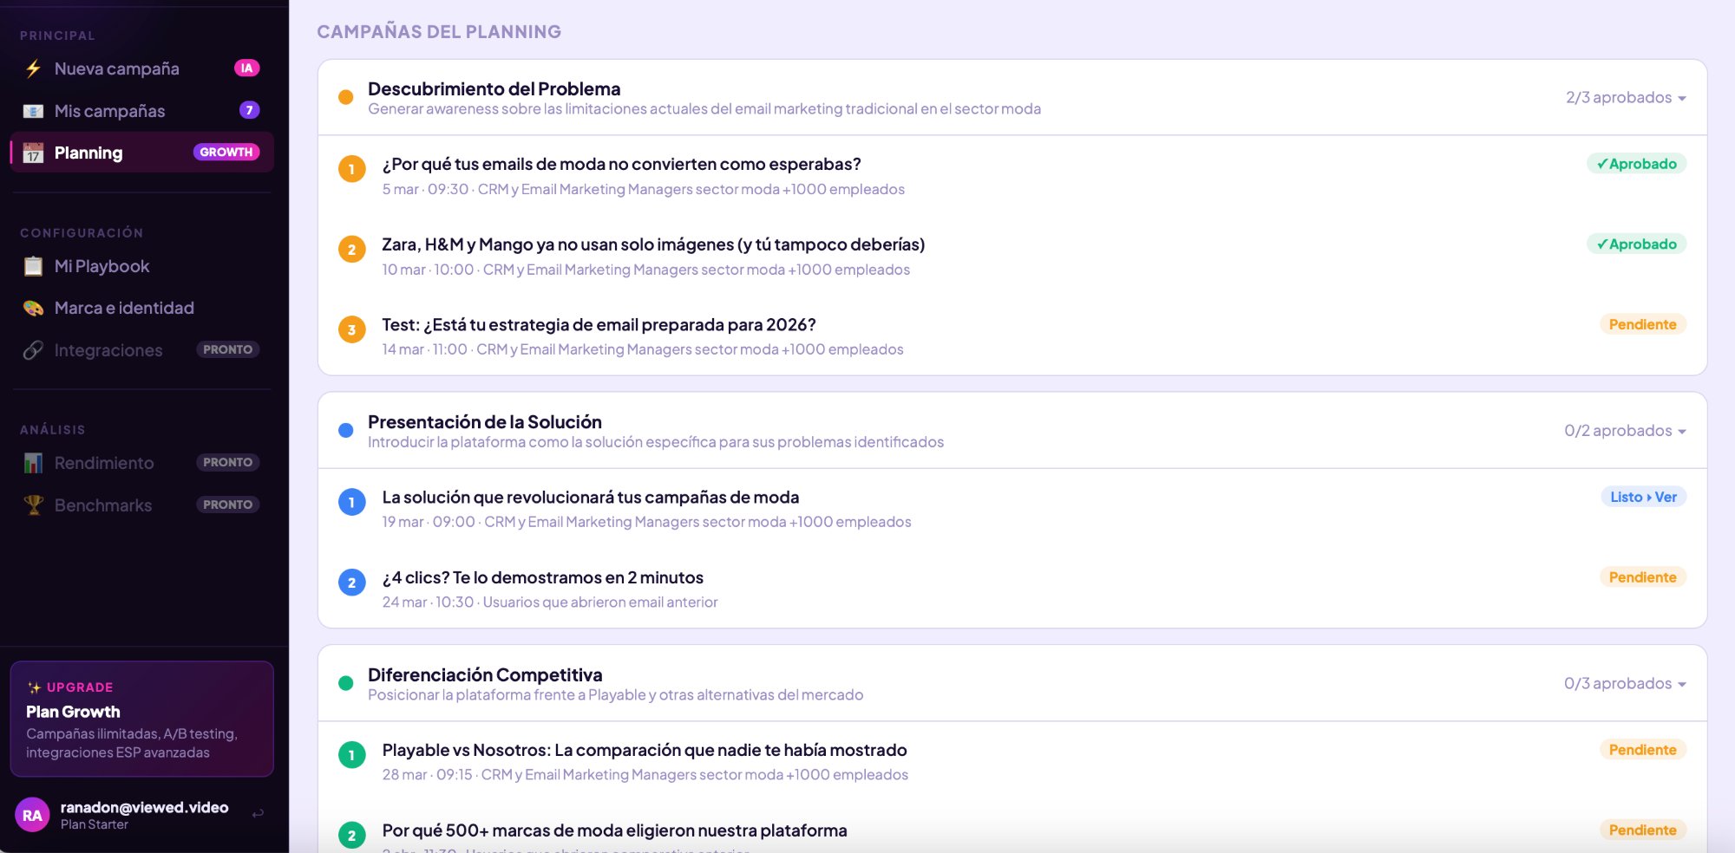The height and width of the screenshot is (853, 1735).
Task: Open the Plan Growth upgrade card
Action: click(142, 720)
